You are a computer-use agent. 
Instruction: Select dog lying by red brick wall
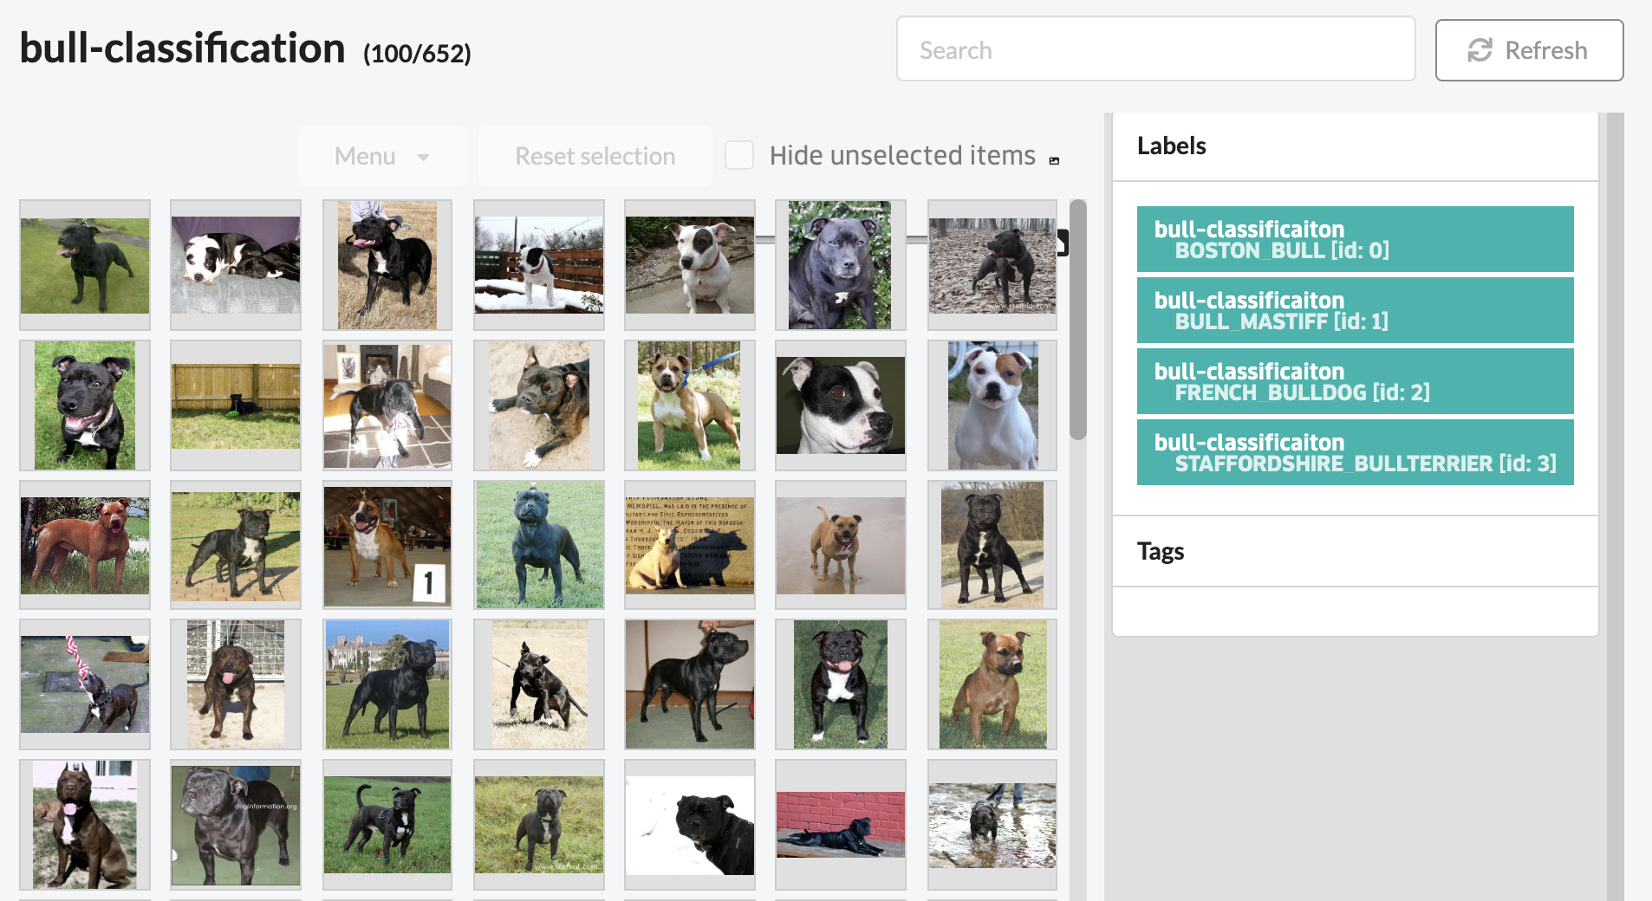(x=841, y=825)
